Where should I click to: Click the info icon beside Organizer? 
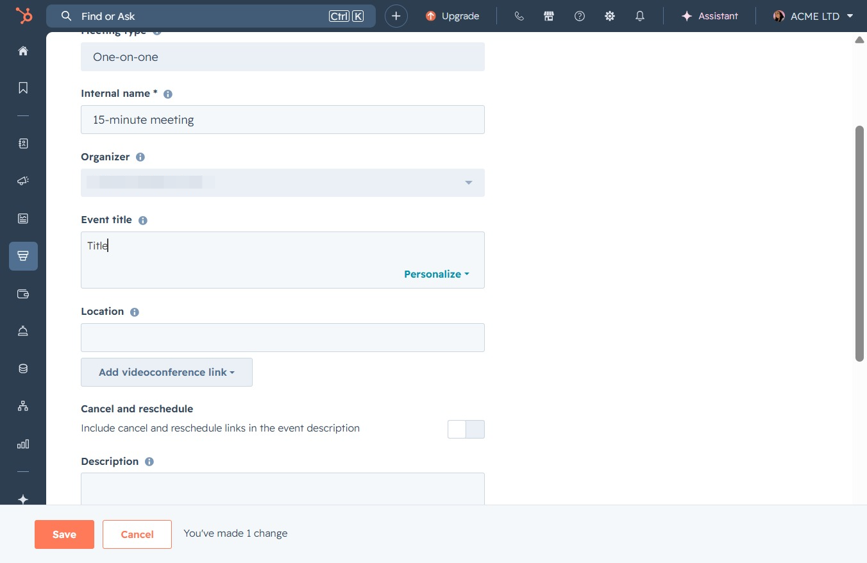(140, 157)
